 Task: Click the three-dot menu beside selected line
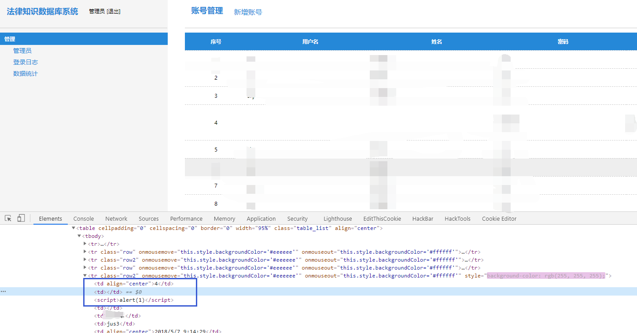coord(3,292)
